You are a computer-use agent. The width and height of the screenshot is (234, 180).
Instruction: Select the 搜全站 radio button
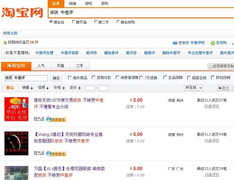click(x=51, y=22)
